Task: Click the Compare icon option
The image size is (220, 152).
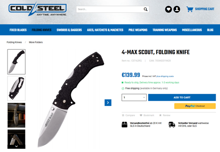Action: point(123,115)
